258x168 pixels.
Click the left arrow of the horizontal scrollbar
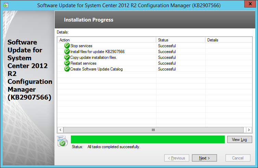[60, 130]
